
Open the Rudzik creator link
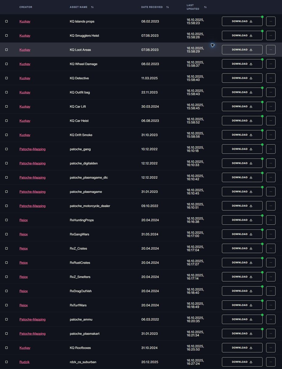pos(24,362)
